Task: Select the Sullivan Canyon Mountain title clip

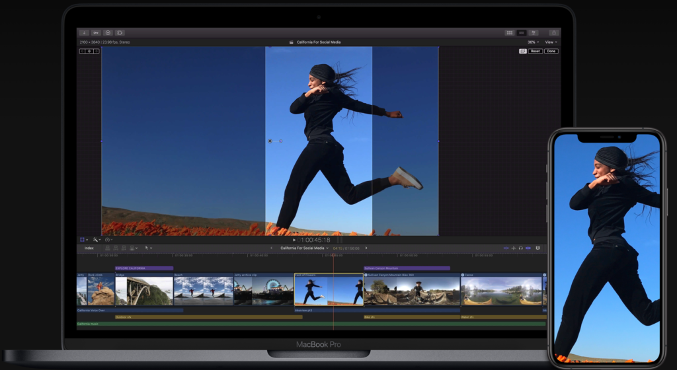Action: click(x=407, y=268)
